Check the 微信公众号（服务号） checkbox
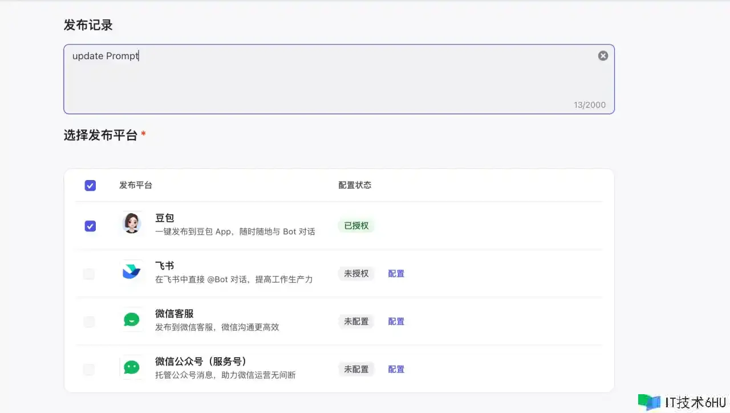Image resolution: width=730 pixels, height=413 pixels. pyautogui.click(x=89, y=370)
